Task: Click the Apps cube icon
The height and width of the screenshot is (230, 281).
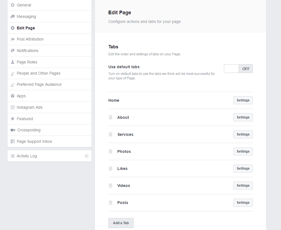Action: tap(12, 96)
